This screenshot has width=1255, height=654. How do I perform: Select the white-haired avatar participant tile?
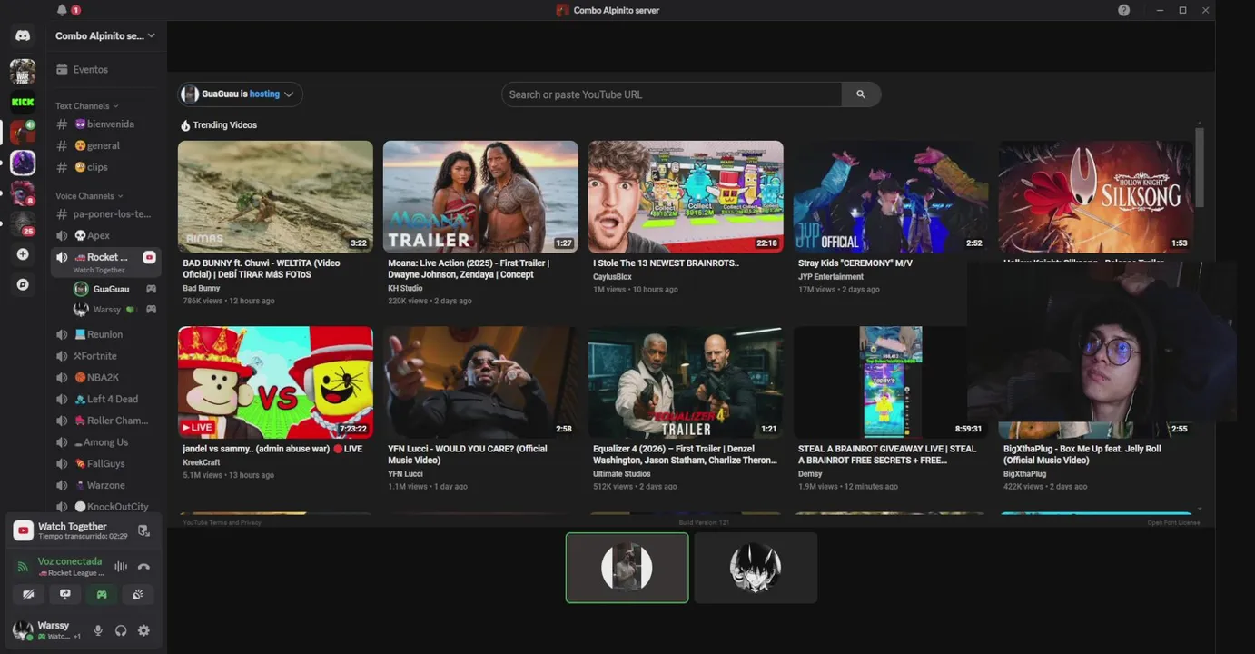(756, 568)
